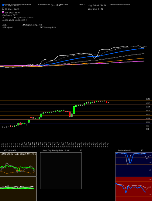The height and width of the screenshot is (201, 152).
Task: Click the 'Day Vol: 0 M' text
Action: coord(95,9)
